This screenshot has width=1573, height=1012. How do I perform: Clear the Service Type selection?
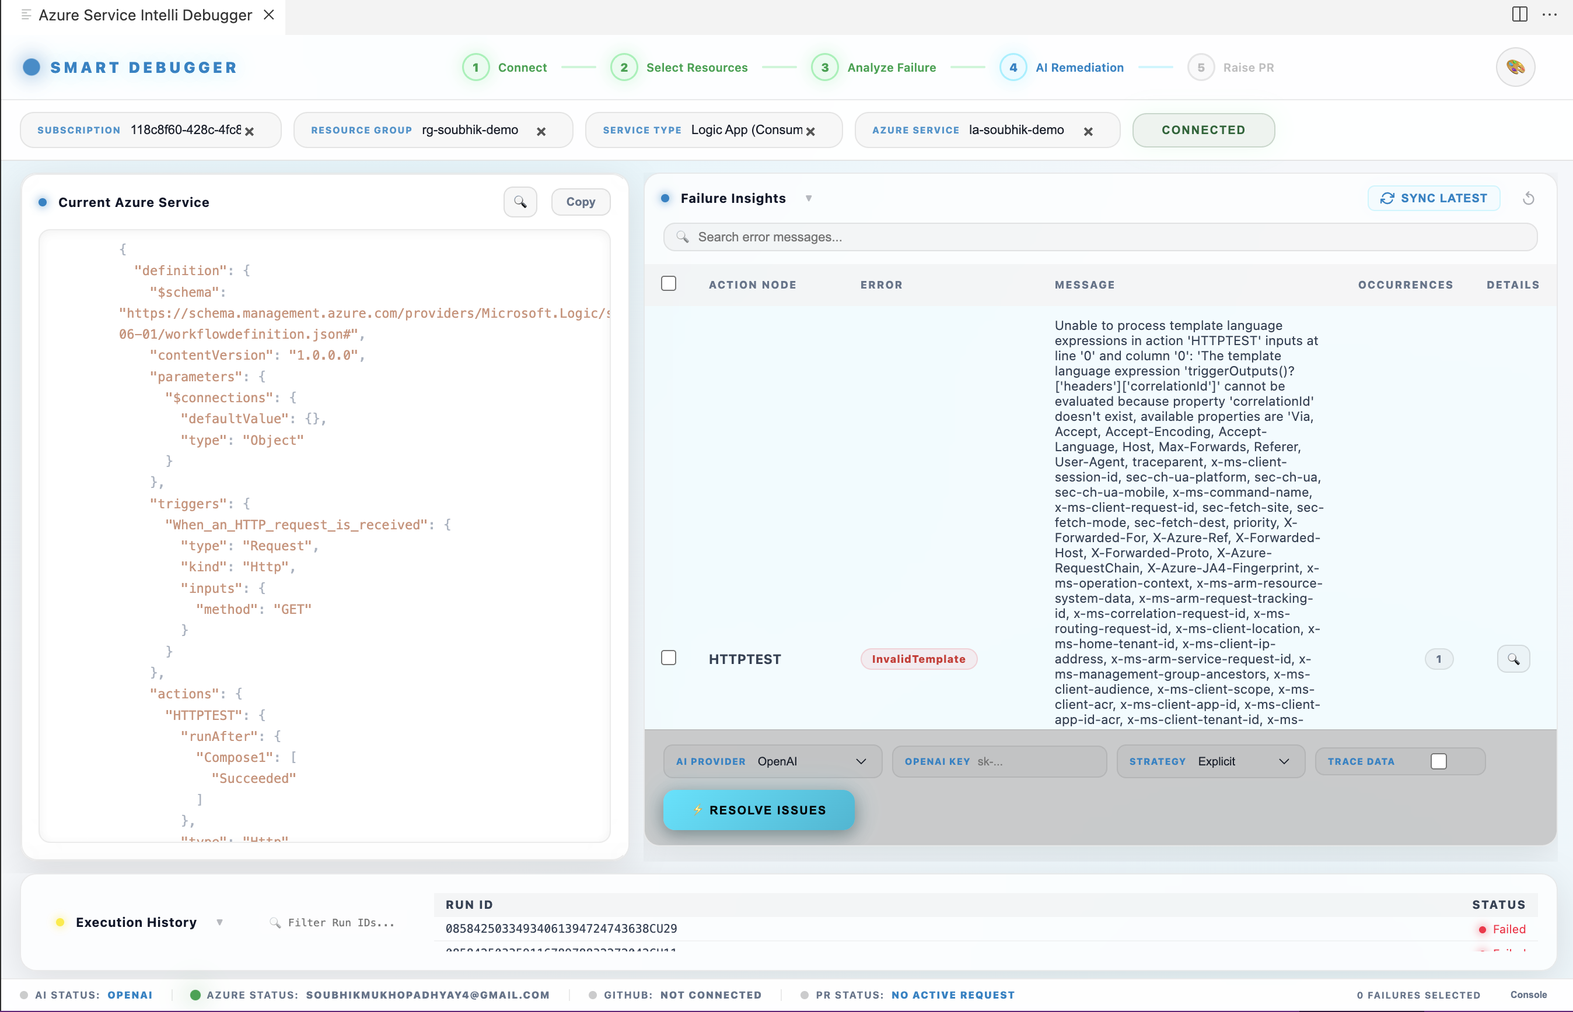810,131
